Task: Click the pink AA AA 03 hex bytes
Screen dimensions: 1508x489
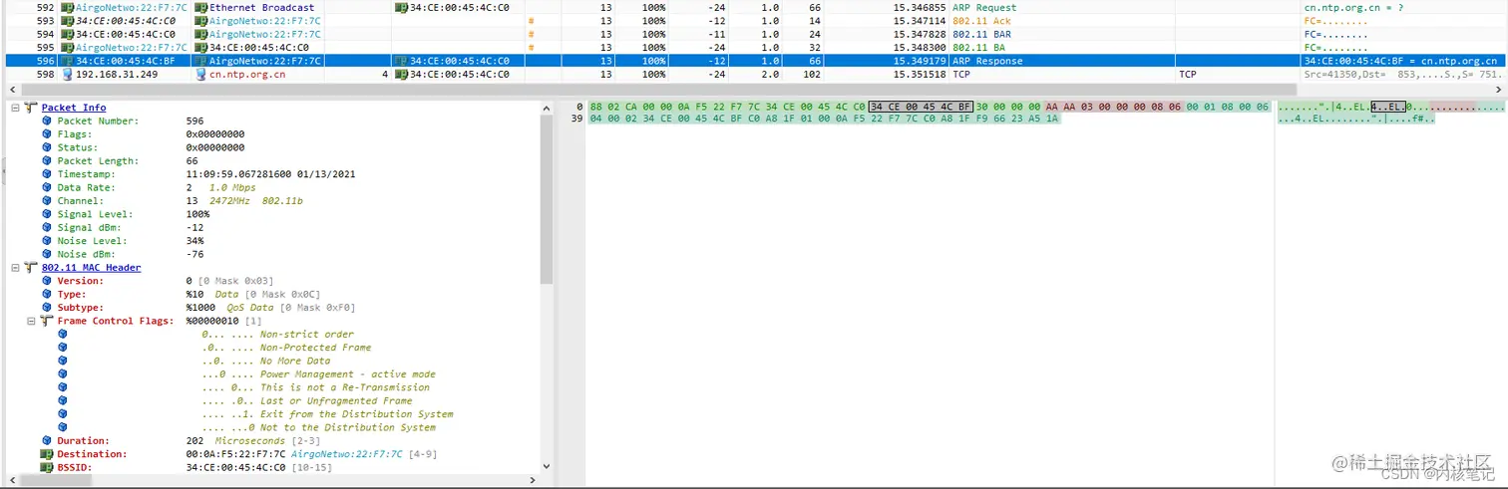Action: (1069, 107)
